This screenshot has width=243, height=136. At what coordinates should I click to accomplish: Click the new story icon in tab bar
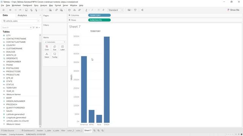click(103, 131)
